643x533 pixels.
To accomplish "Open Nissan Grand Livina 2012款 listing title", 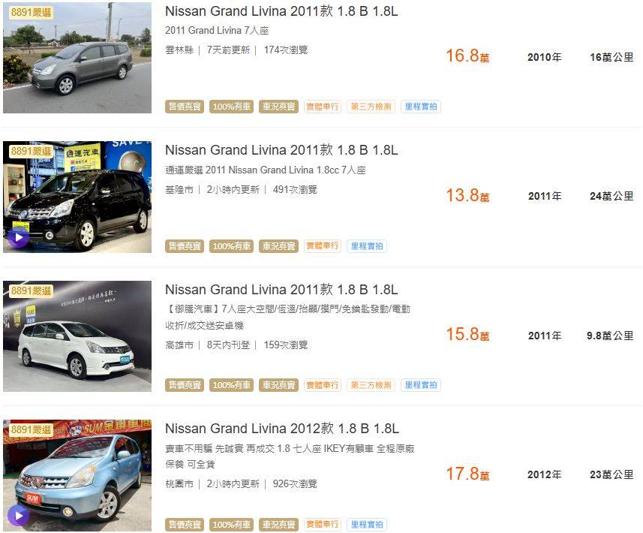I will click(281, 429).
